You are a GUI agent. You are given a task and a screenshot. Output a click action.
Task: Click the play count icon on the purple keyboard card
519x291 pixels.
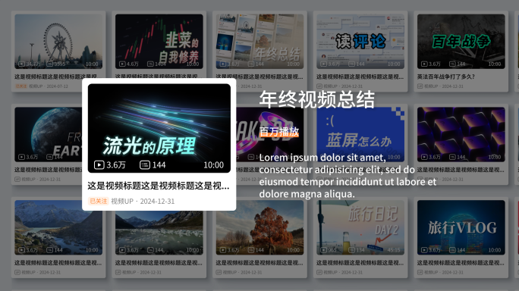click(x=424, y=157)
